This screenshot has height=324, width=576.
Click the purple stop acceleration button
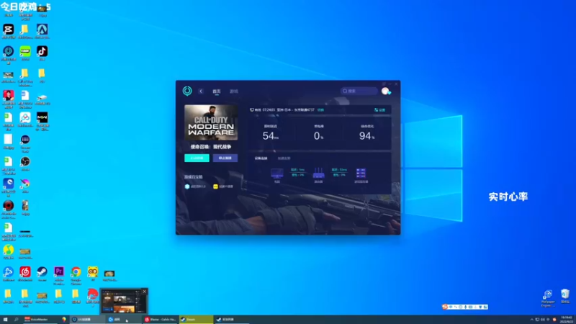click(225, 158)
